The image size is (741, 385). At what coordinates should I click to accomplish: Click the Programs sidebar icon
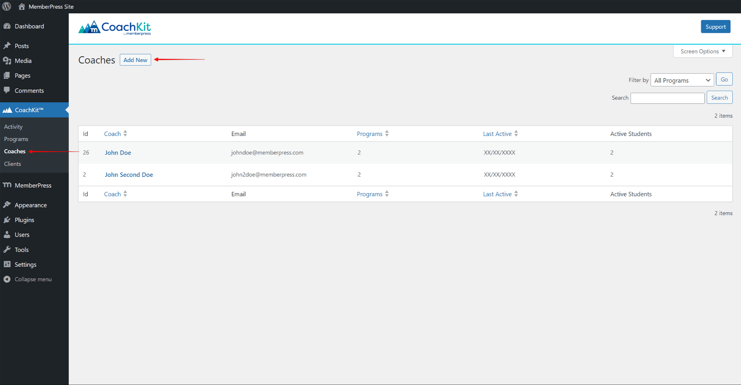16,139
